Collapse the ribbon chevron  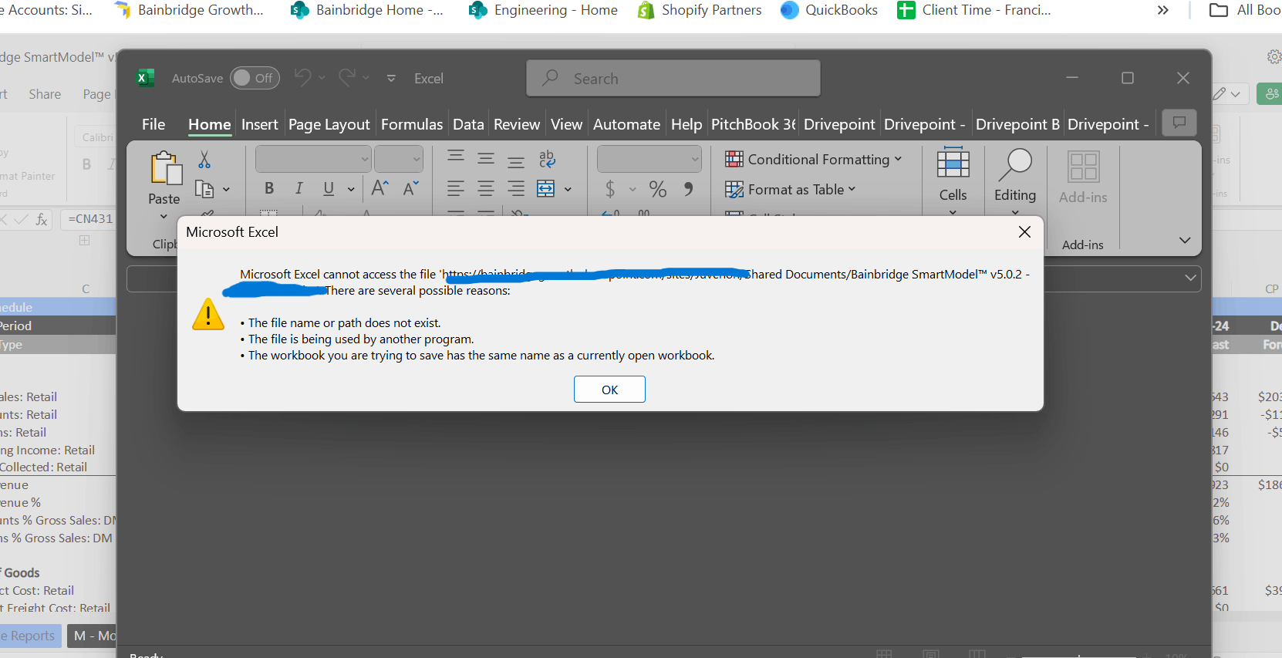(x=1185, y=240)
